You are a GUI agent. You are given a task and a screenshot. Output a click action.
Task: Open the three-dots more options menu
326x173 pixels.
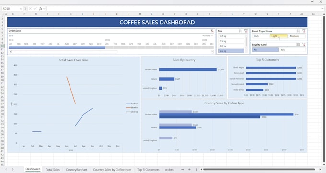point(313,2)
